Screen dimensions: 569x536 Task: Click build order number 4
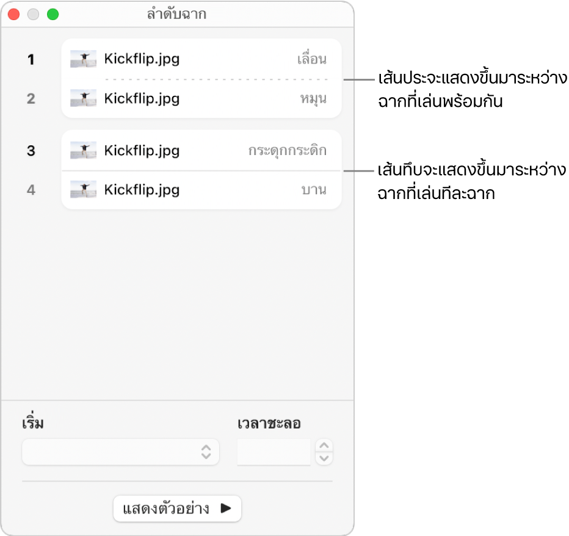[x=31, y=190]
